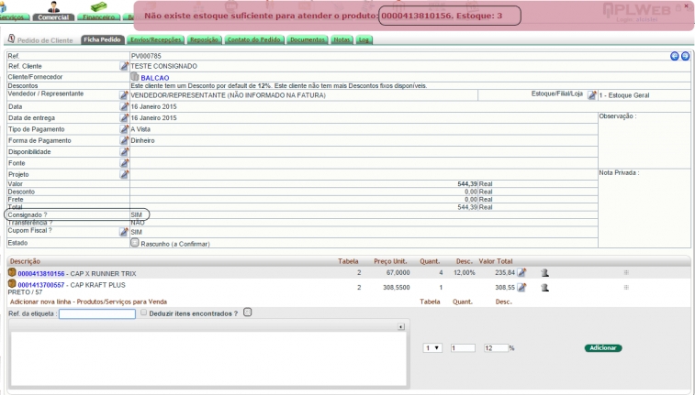Click product box icon for 0001413700557
The height and width of the screenshot is (395, 695).
(12, 284)
